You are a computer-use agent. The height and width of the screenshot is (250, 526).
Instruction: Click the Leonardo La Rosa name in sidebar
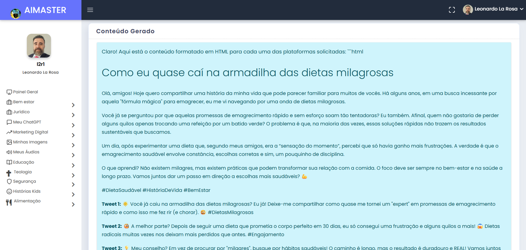[x=41, y=72]
